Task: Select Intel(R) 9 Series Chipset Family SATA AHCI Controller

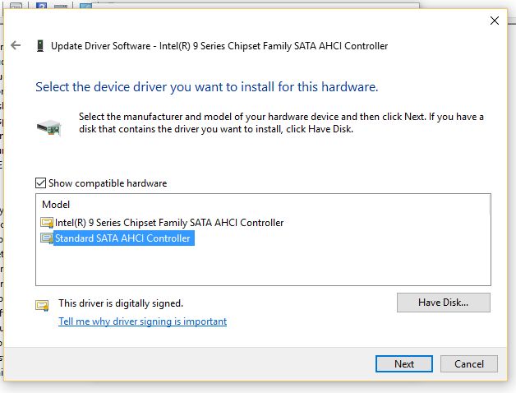Action: tap(168, 223)
